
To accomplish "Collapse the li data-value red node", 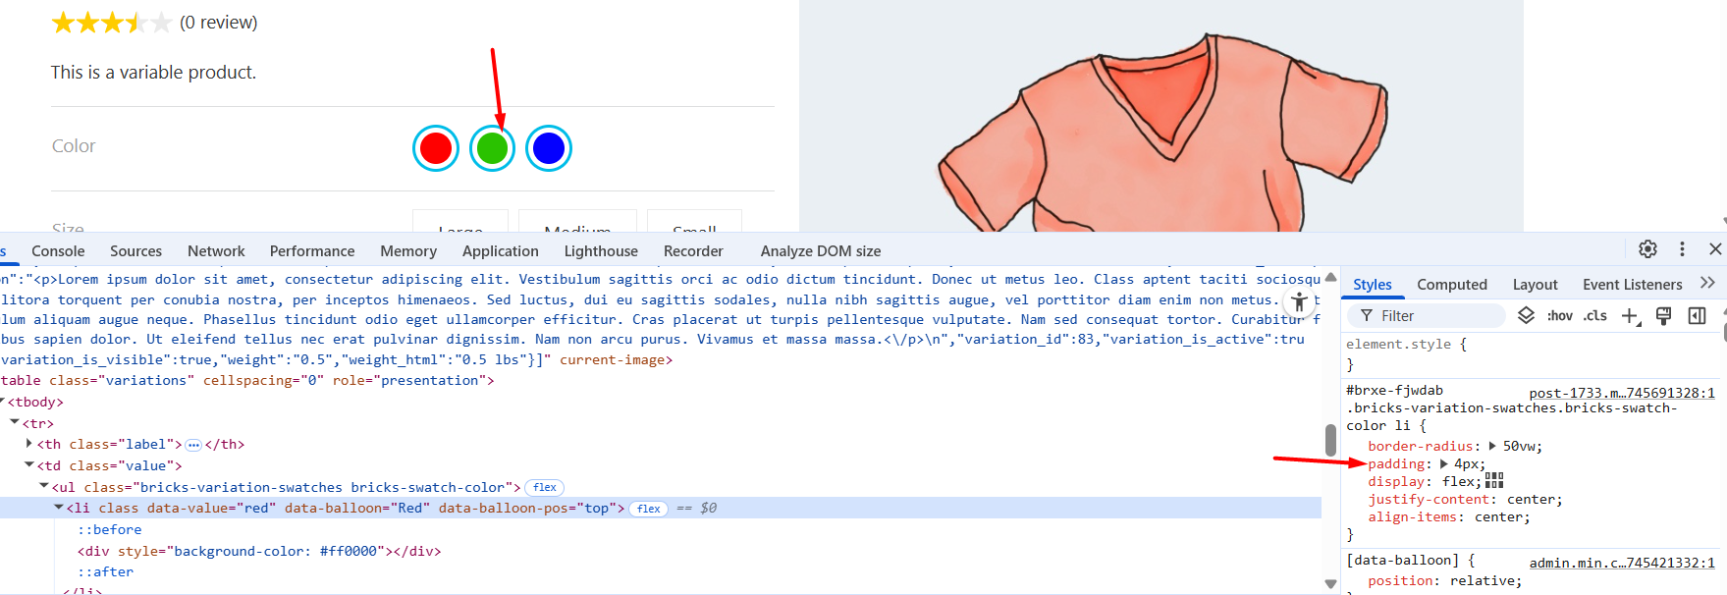I will (59, 507).
